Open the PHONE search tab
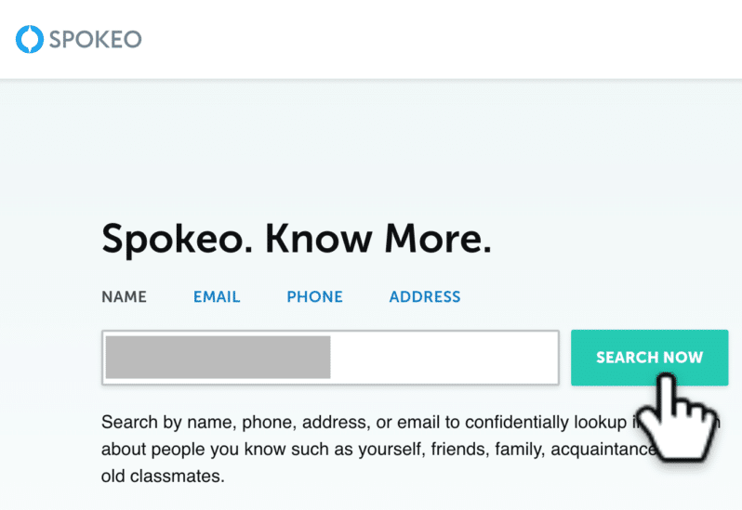 [314, 297]
